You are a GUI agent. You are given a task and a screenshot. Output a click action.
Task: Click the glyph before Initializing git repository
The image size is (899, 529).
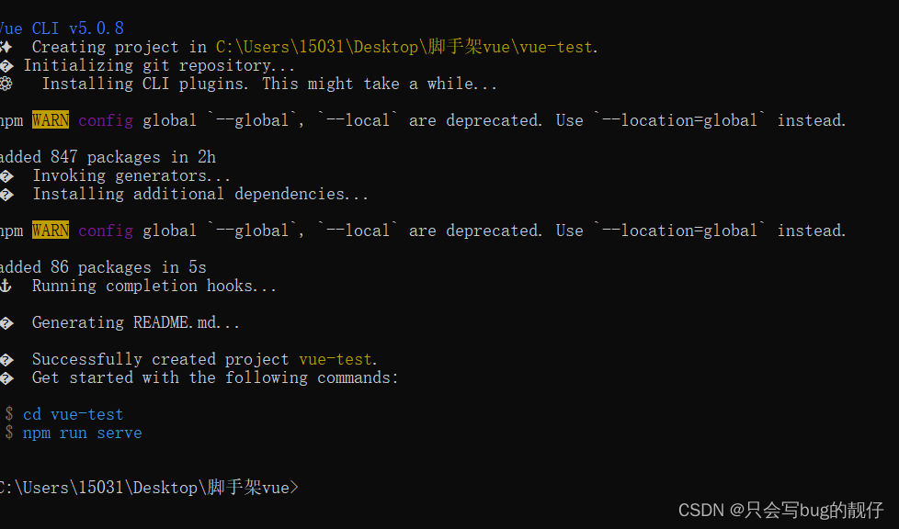pos(6,65)
